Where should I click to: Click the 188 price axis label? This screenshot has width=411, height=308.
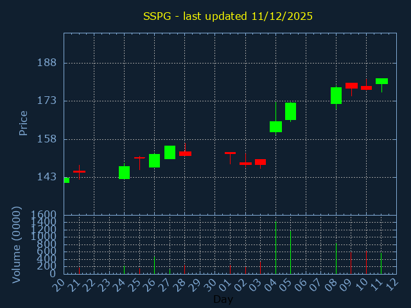click(x=48, y=63)
